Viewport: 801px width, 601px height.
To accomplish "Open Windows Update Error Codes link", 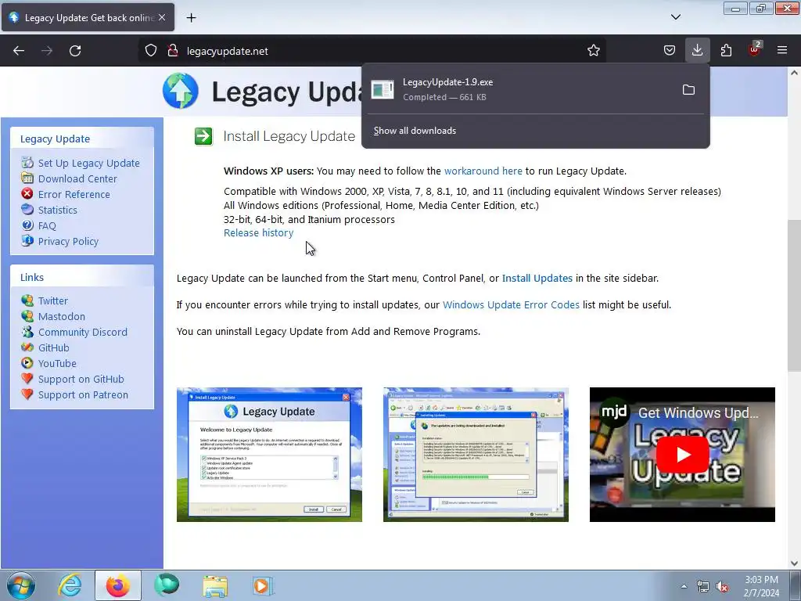I will 511,305.
